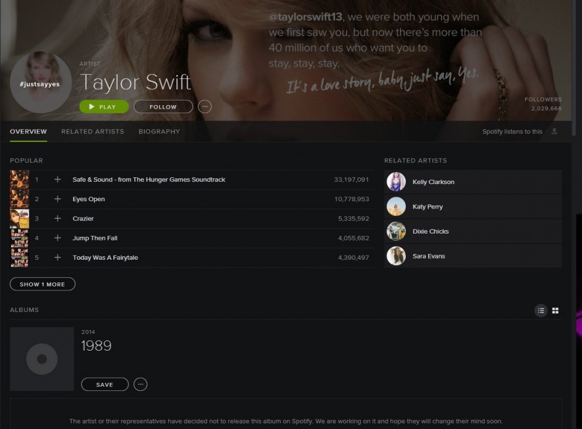Click the user icon beside Spotify listens to this
The width and height of the screenshot is (582, 429).
coord(554,131)
